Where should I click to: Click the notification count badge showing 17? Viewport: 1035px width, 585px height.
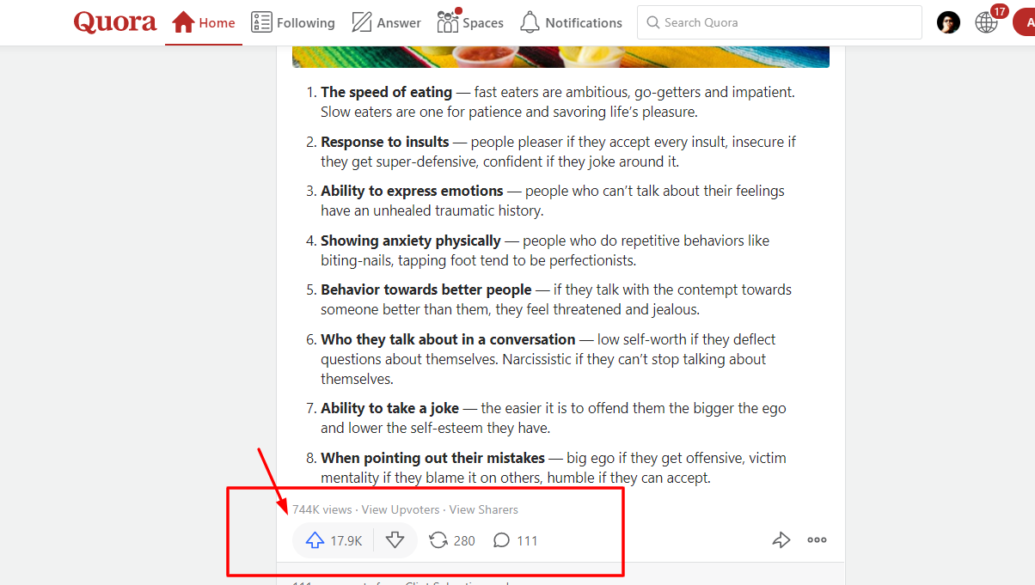tap(998, 11)
